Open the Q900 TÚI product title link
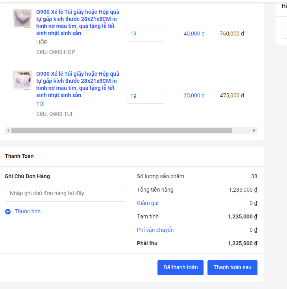287x289 pixels. [78, 84]
